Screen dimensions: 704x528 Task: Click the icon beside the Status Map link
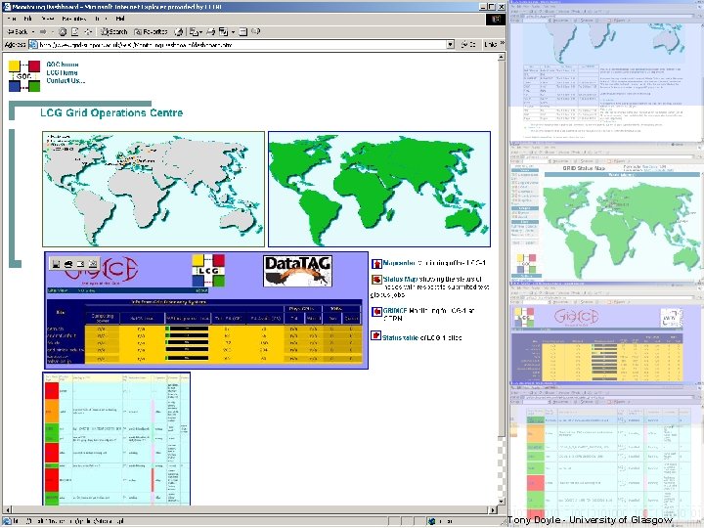[376, 280]
